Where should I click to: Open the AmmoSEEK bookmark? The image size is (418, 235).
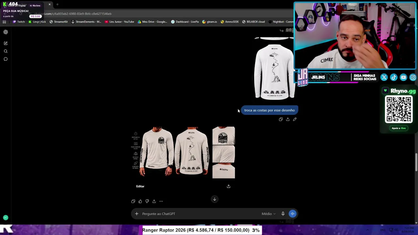[x=230, y=22]
